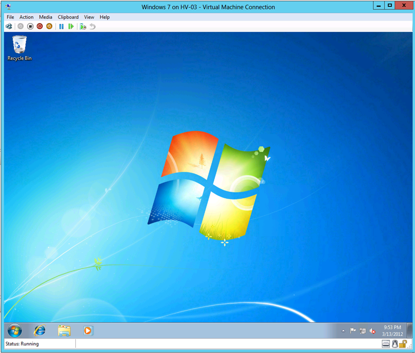415x353 pixels.
Task: Click the padlock security status icon
Action: point(403,344)
